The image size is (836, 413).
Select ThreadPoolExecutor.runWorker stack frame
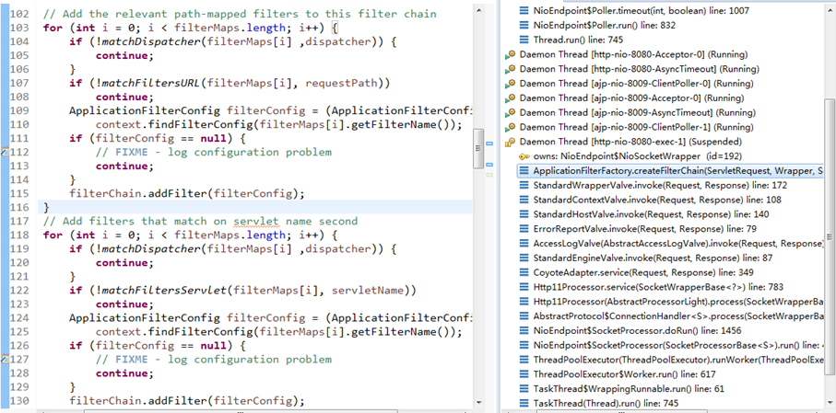coord(671,360)
